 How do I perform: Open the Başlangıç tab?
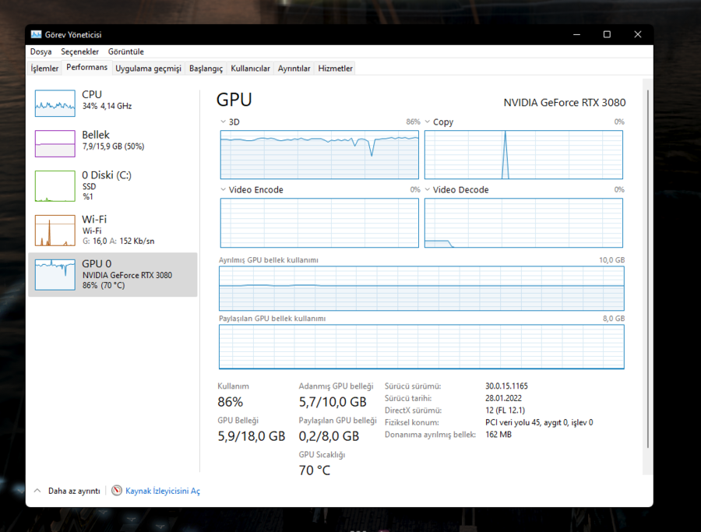pyautogui.click(x=206, y=69)
